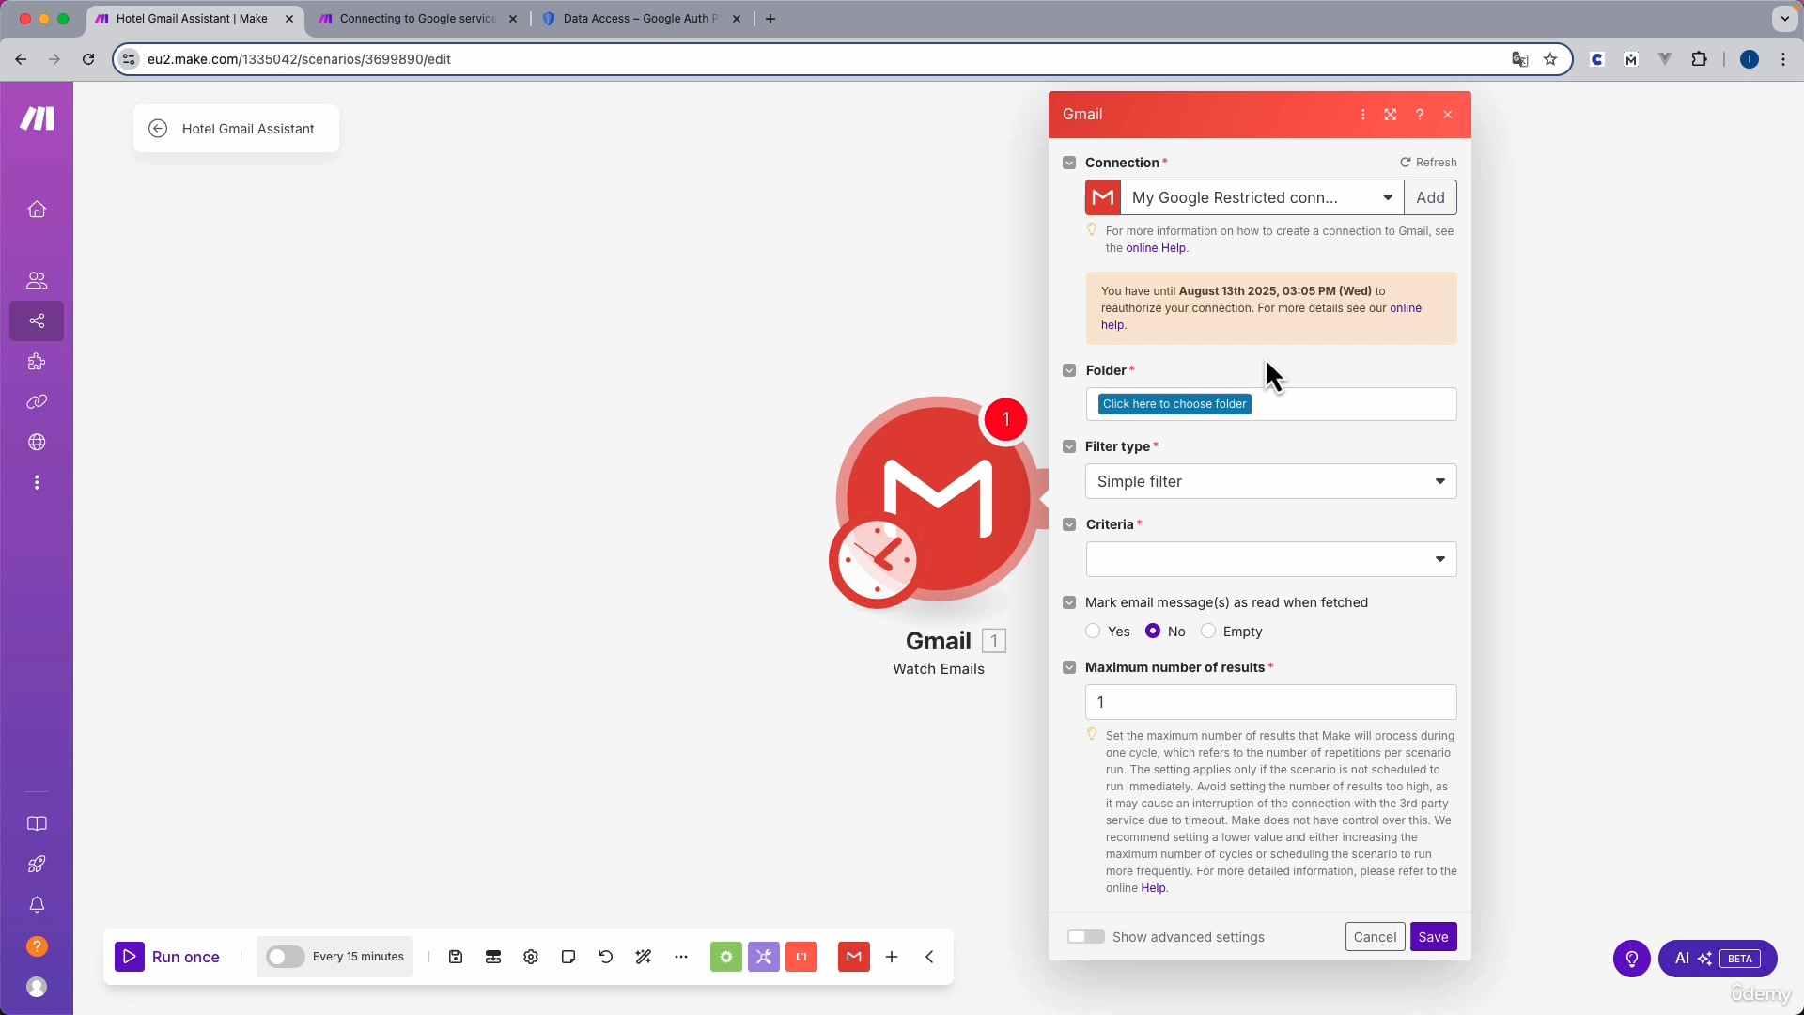Screen dimensions: 1804x1015
Task: Click the Make logo in sidebar
Action: [x=37, y=118]
